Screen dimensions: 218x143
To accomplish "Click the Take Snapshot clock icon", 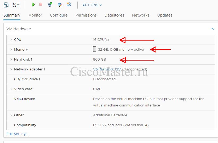I will [69, 5].
